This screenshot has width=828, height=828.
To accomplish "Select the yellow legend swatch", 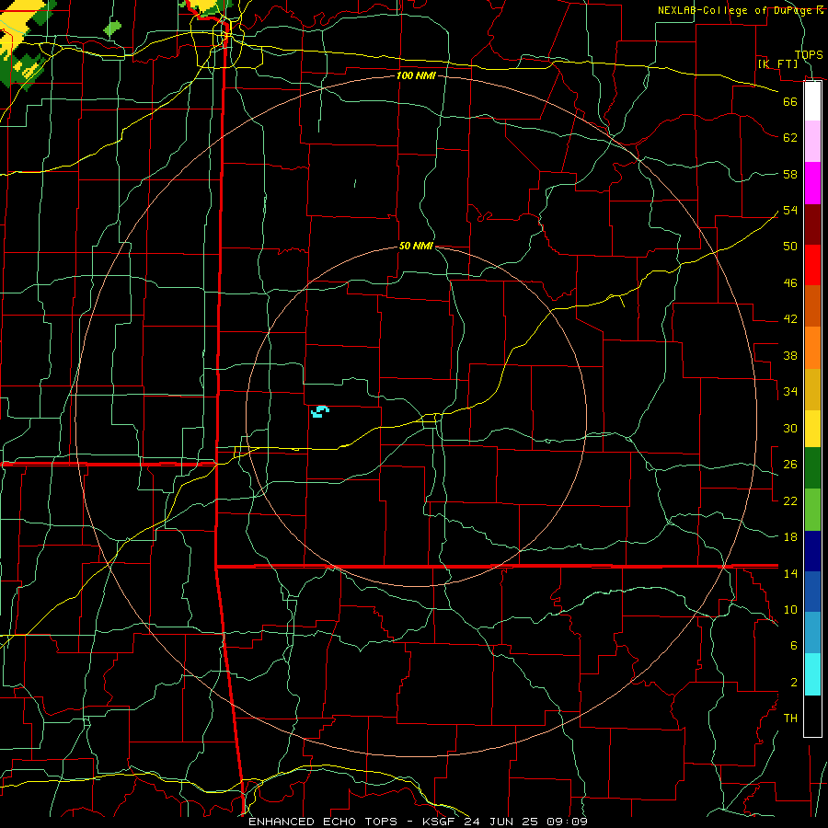I will (812, 429).
